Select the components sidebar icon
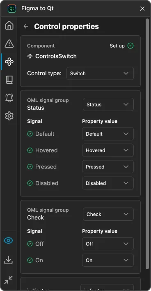 click(9, 62)
